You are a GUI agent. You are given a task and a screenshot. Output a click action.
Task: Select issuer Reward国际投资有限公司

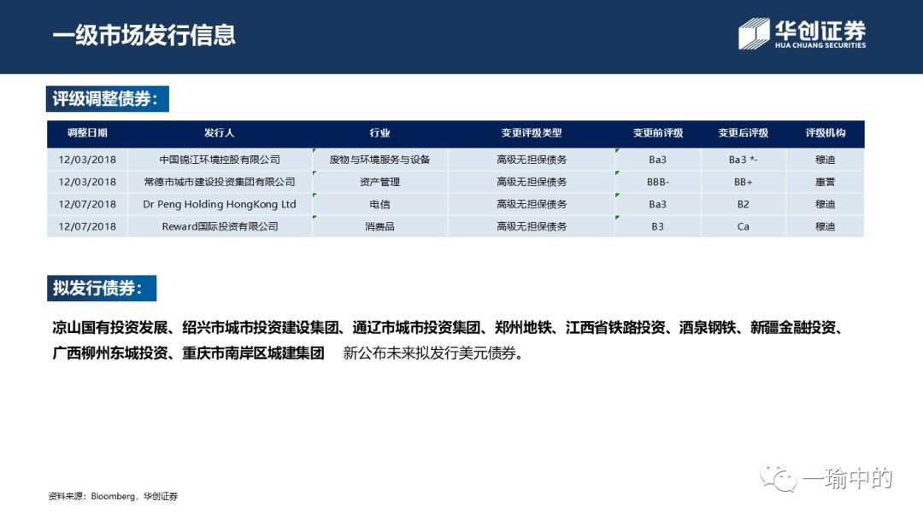tap(220, 226)
